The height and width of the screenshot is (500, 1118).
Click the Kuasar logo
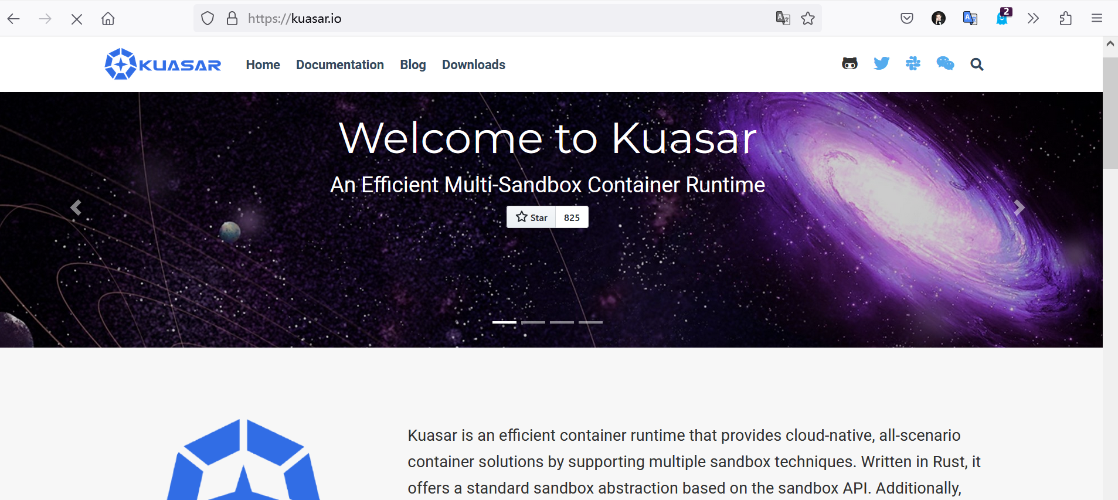click(x=162, y=64)
